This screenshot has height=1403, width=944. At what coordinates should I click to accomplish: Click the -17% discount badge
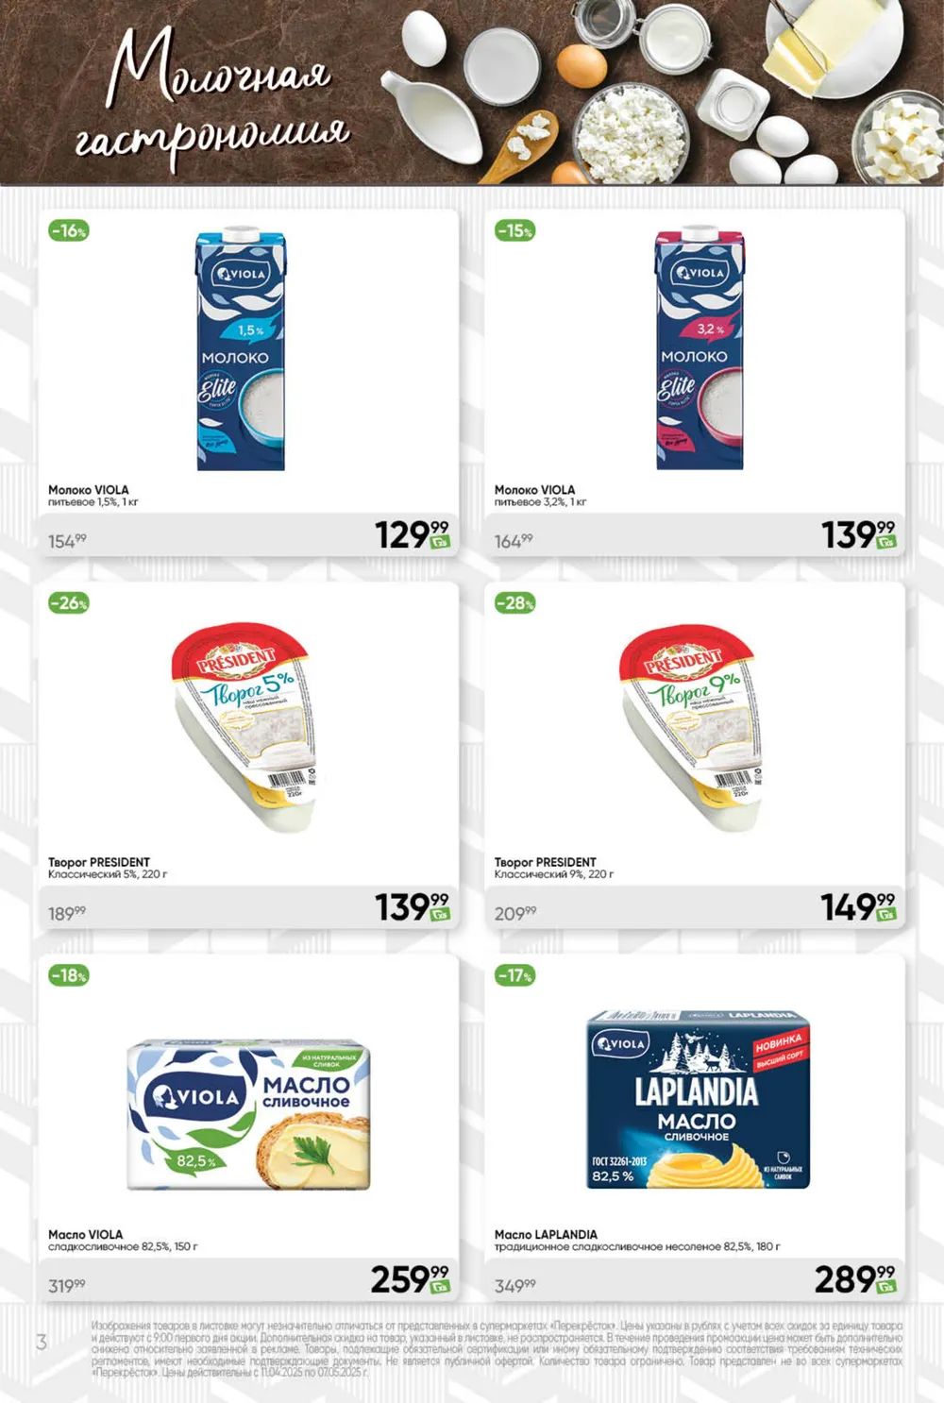515,975
